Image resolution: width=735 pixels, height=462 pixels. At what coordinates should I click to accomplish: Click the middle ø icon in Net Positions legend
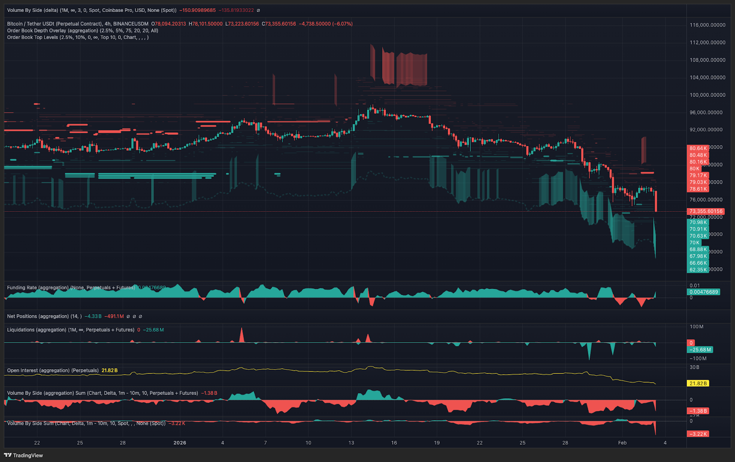tap(134, 316)
